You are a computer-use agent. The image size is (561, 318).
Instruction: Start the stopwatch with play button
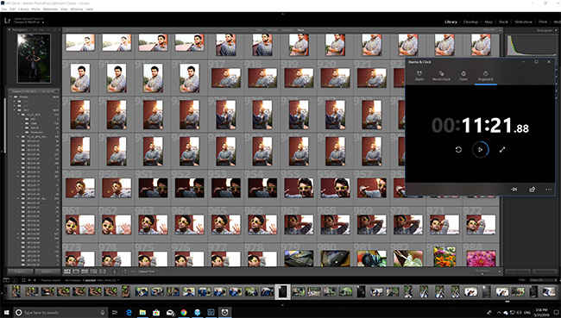(x=480, y=150)
